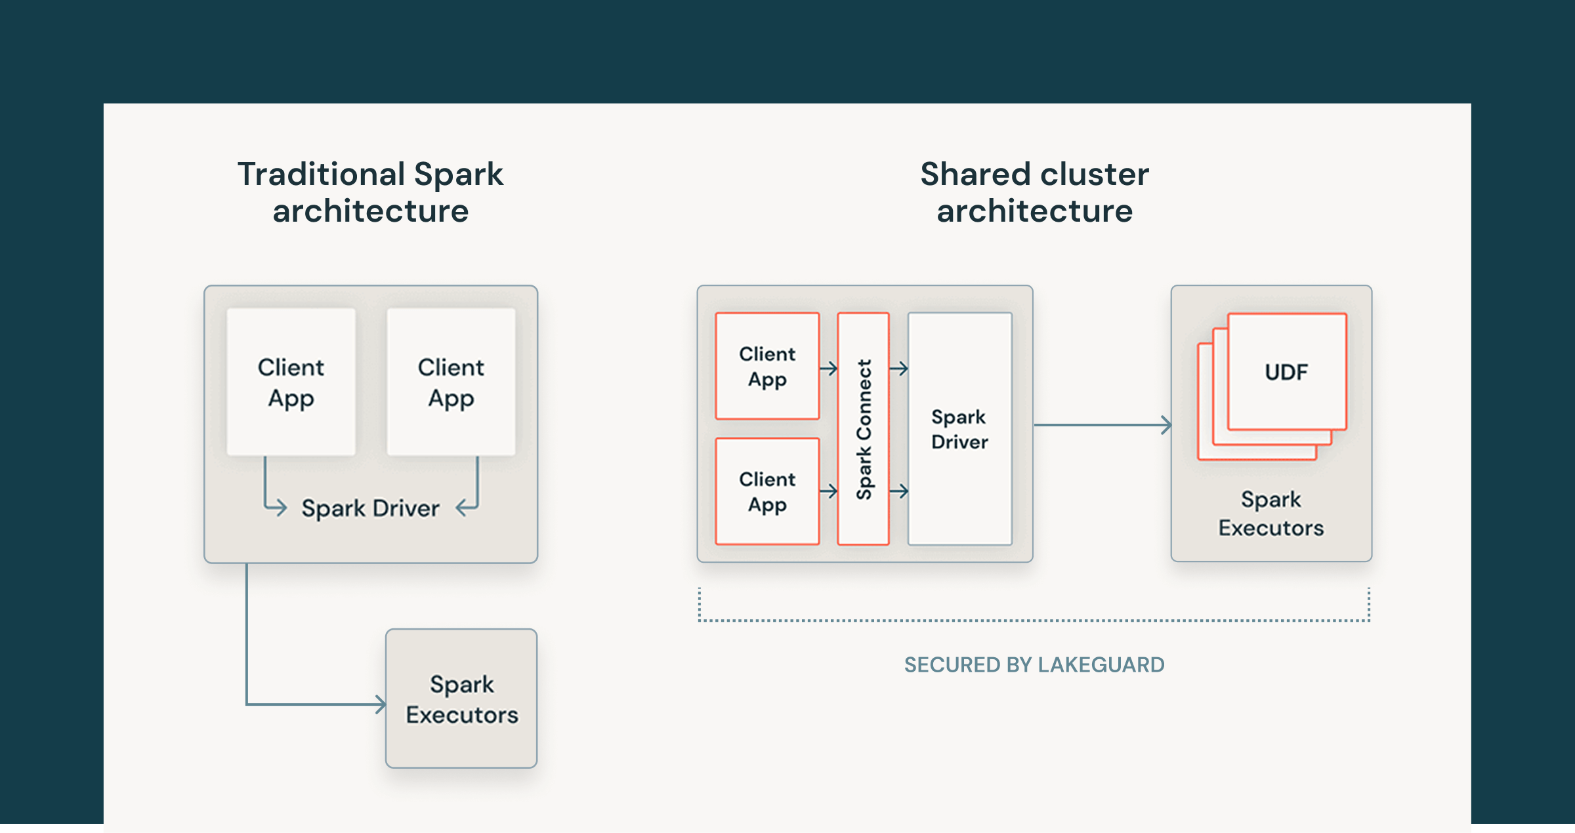
Task: Click the front UDF card
Action: [1286, 372]
